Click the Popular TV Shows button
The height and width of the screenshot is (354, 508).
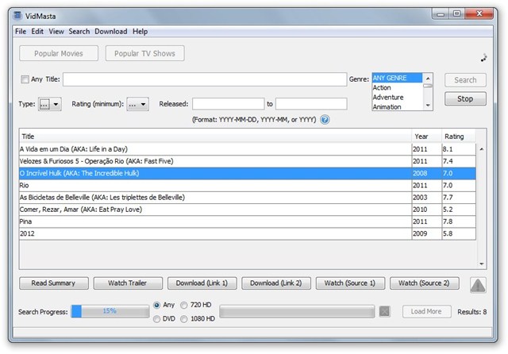point(144,53)
